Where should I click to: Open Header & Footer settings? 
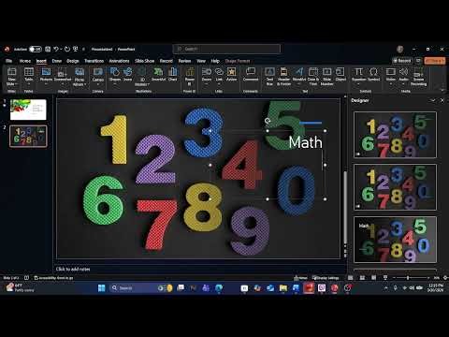pyautogui.click(x=283, y=76)
